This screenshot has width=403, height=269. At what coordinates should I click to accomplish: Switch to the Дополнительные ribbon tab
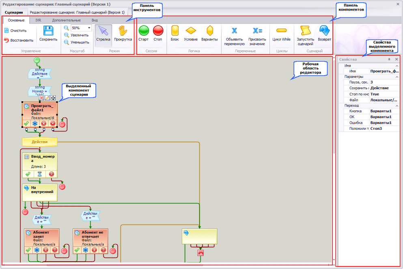(x=66, y=20)
